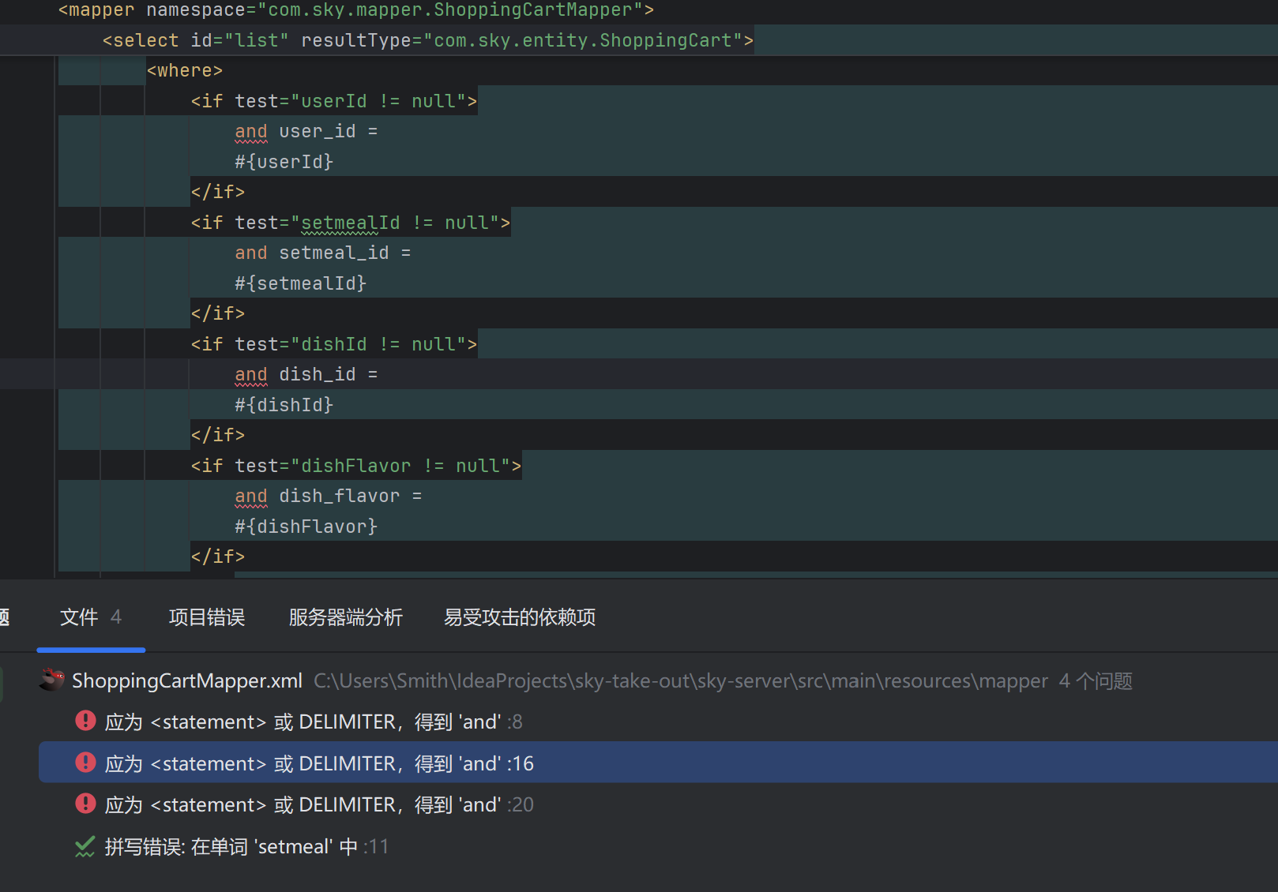
Task: Select the 'and' error at line 16
Action: pos(658,763)
